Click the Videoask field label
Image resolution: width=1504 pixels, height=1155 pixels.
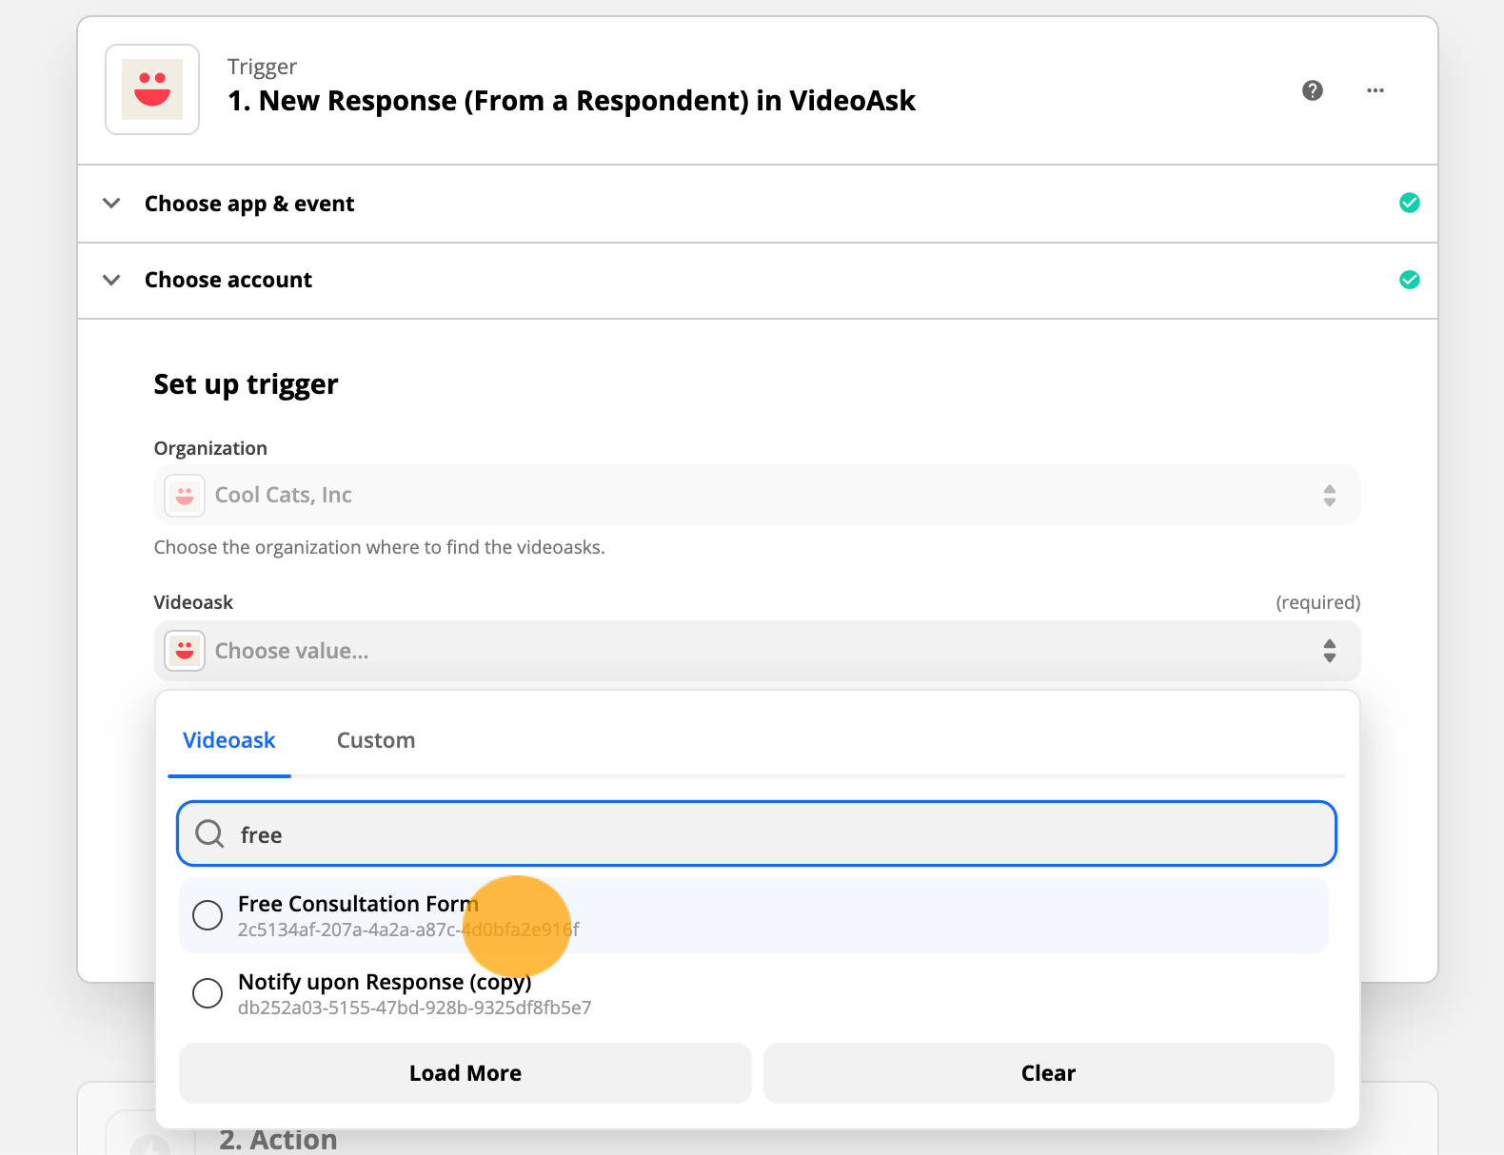pyautogui.click(x=193, y=602)
